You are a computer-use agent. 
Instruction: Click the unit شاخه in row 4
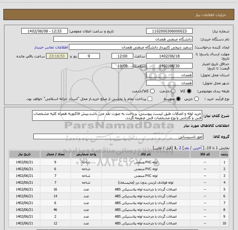[x=86, y=182]
